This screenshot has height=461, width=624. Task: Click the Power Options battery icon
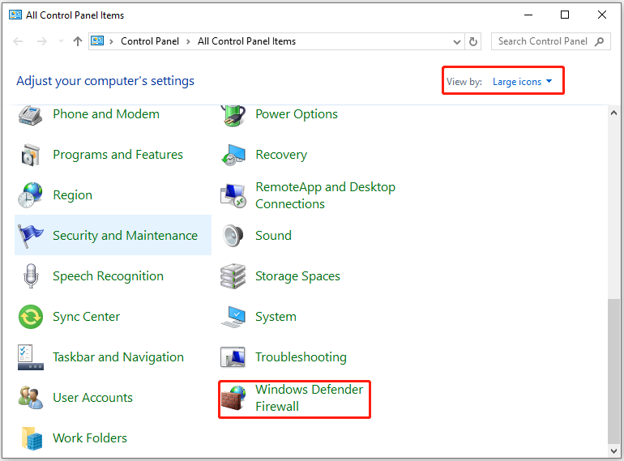pos(233,115)
